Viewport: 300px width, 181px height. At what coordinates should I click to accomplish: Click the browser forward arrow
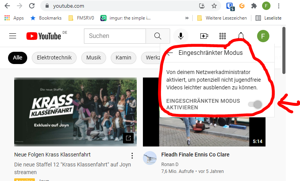tap(20, 6)
